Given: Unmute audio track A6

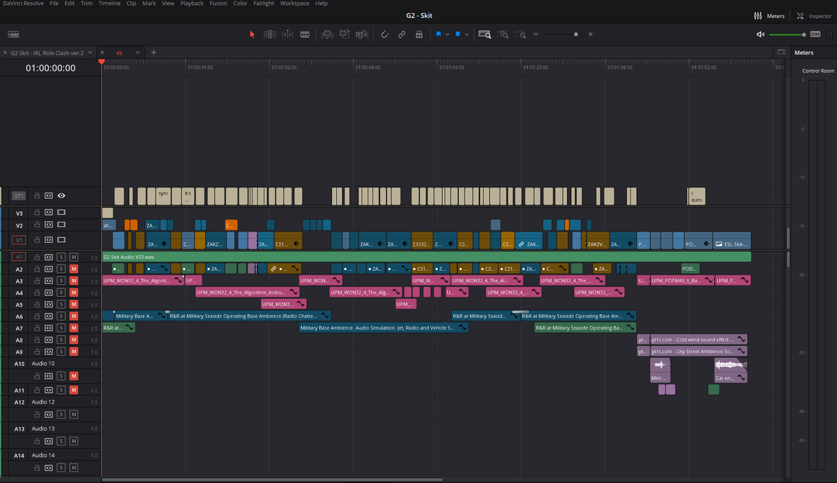Looking at the screenshot, I should [x=73, y=316].
